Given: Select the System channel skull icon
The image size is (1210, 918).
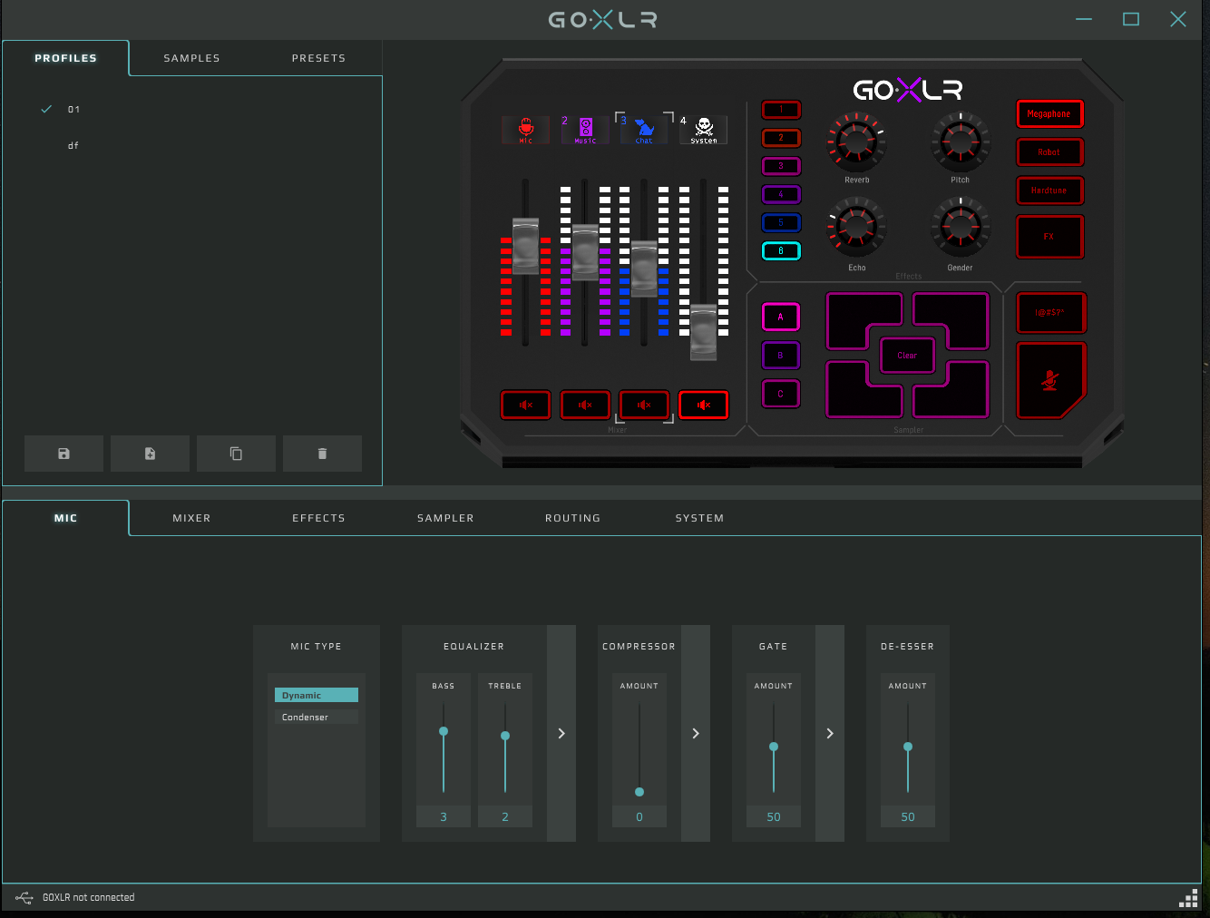Looking at the screenshot, I should coord(703,130).
